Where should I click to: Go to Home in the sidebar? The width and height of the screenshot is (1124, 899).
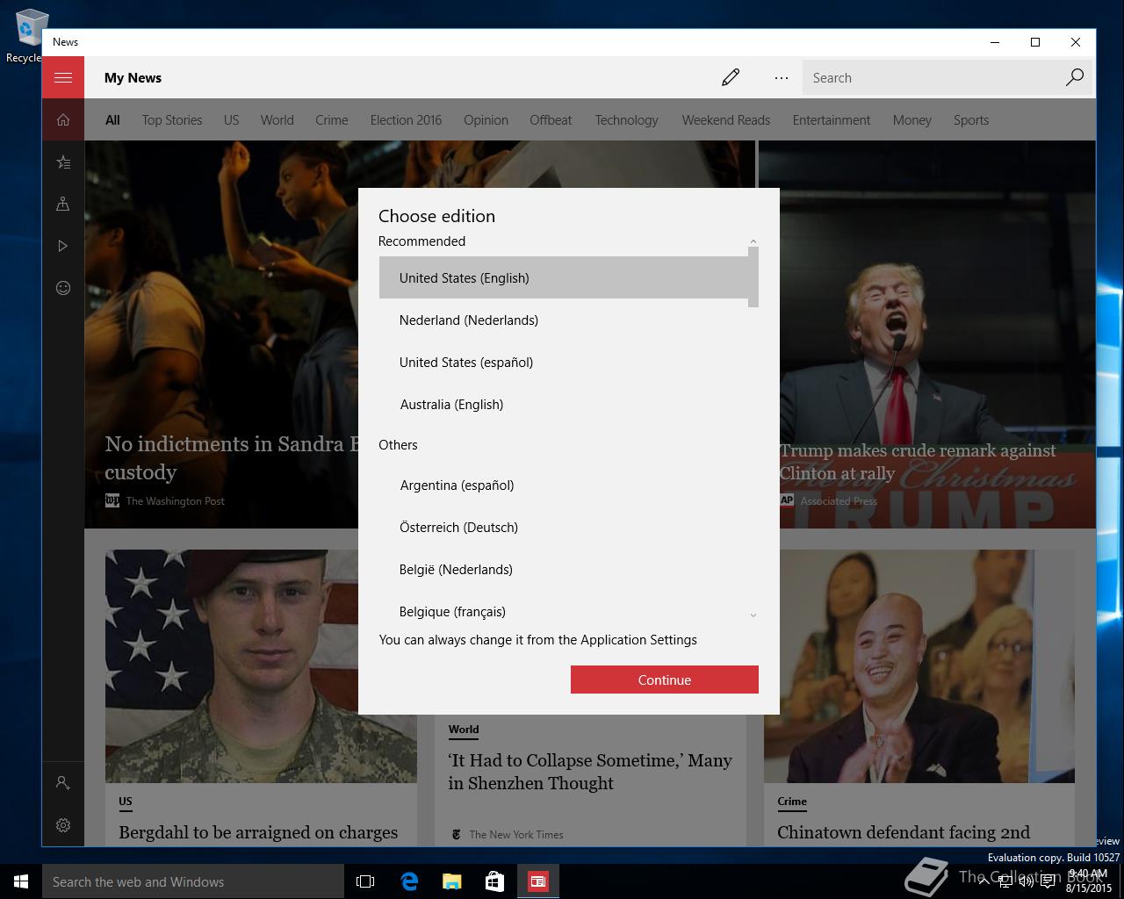(63, 119)
